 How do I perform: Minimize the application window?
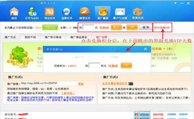click(x=182, y=3)
